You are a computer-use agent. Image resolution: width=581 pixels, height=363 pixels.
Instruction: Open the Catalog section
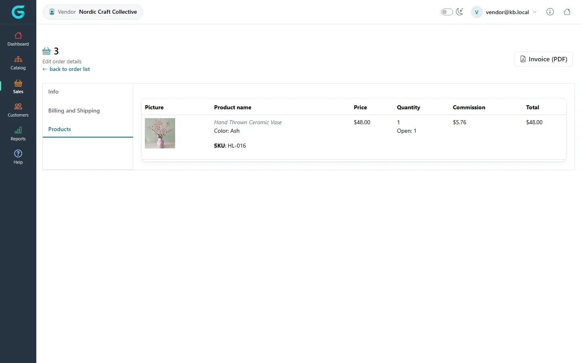[x=18, y=63]
